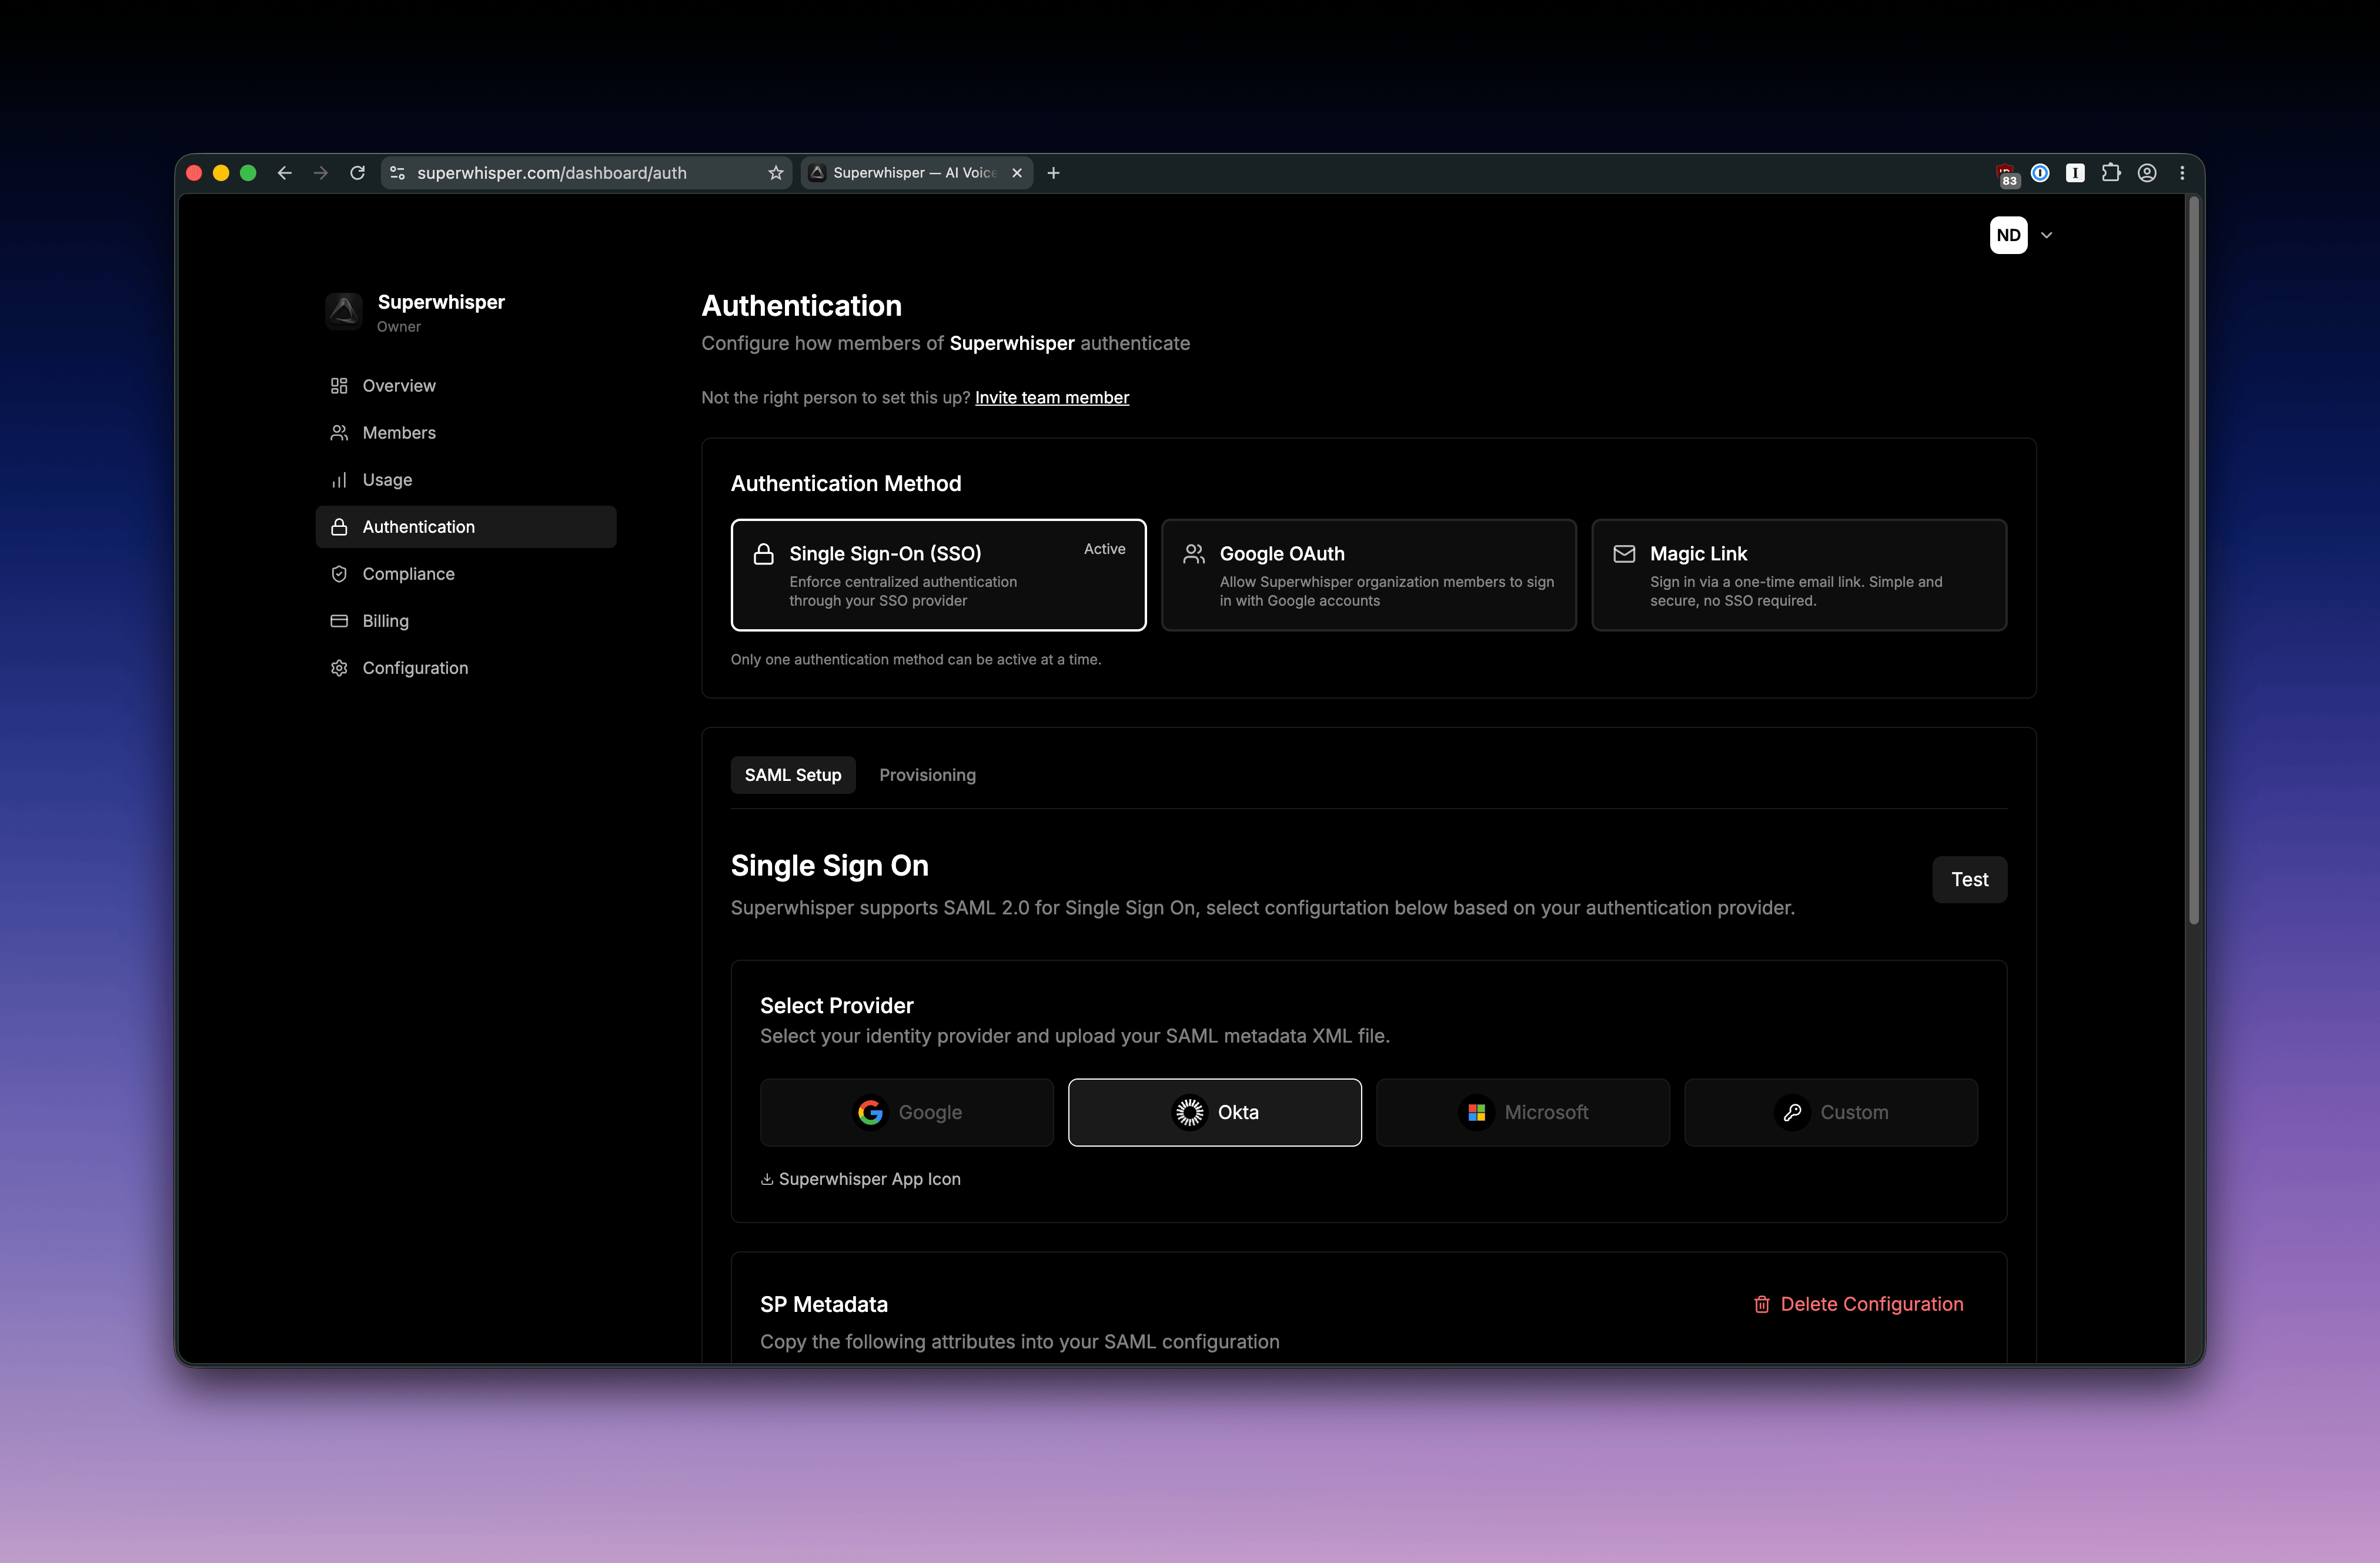Click the 'Active' label on the SSO card

[x=1105, y=549]
